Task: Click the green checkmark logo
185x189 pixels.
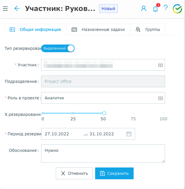Action: click(177, 9)
